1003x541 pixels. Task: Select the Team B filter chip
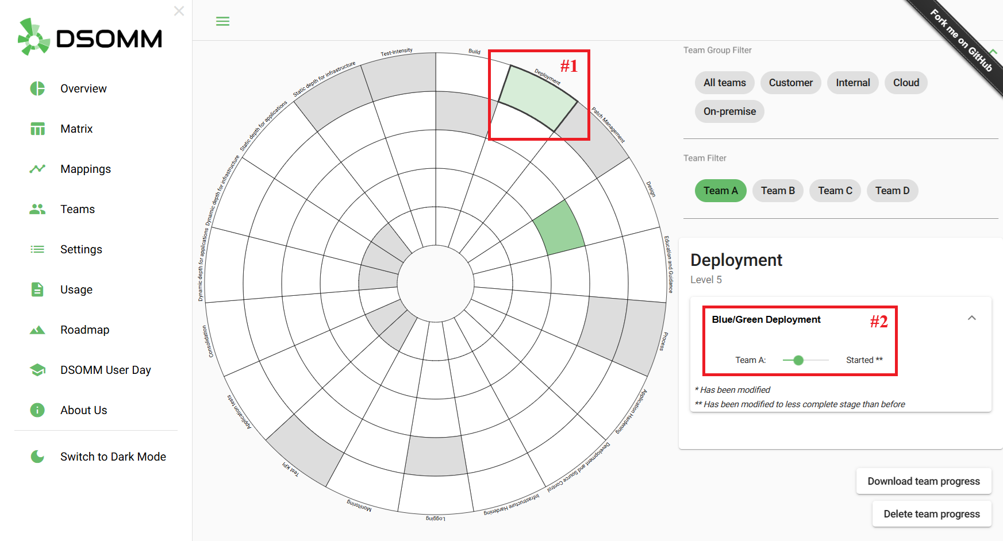click(778, 191)
